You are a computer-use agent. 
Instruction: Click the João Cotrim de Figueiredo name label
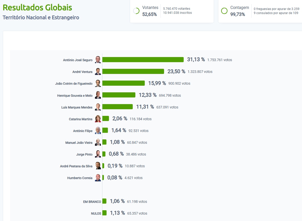74,84
